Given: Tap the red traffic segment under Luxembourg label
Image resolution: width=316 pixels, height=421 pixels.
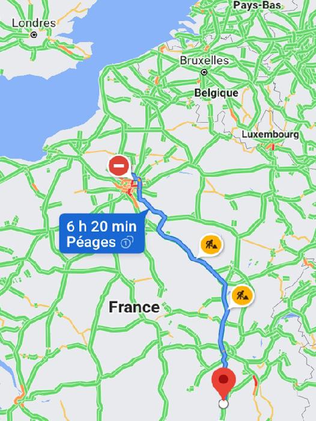Looking at the screenshot, I should tap(273, 147).
